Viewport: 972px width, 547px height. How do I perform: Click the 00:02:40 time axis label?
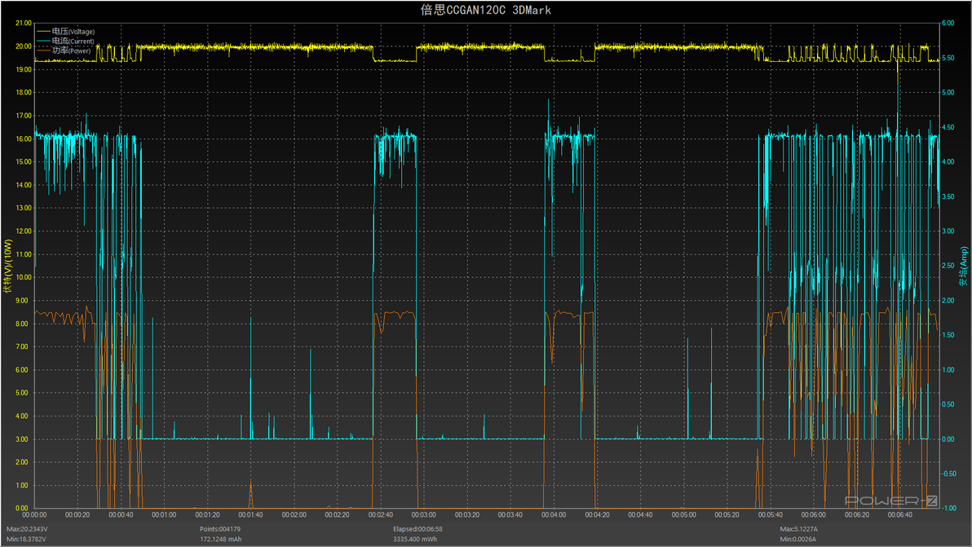(x=381, y=514)
